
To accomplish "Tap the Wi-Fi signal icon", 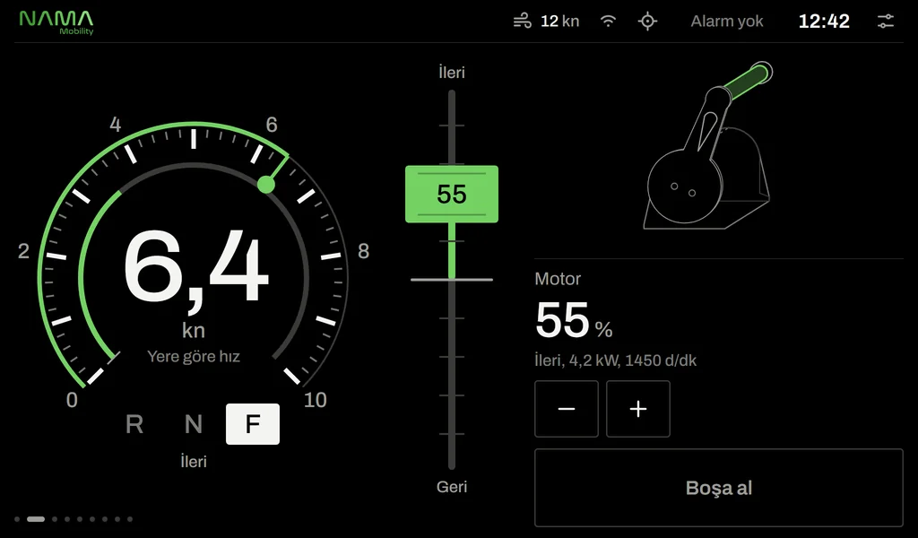I will 609,22.
